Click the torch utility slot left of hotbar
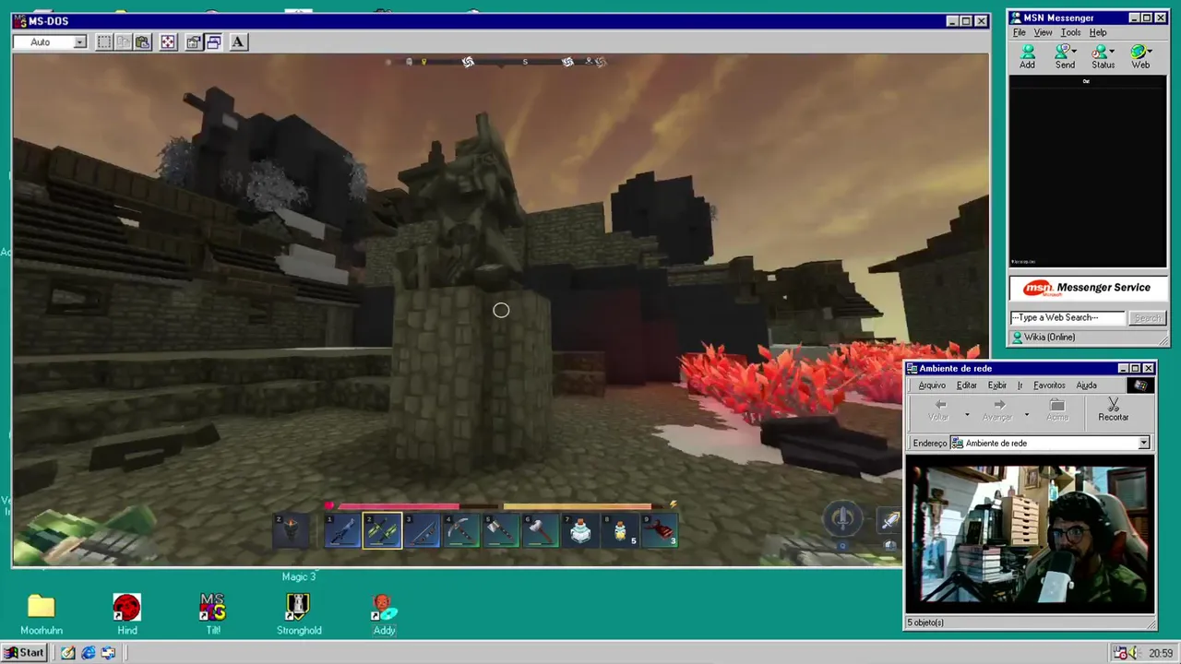 [x=291, y=530]
